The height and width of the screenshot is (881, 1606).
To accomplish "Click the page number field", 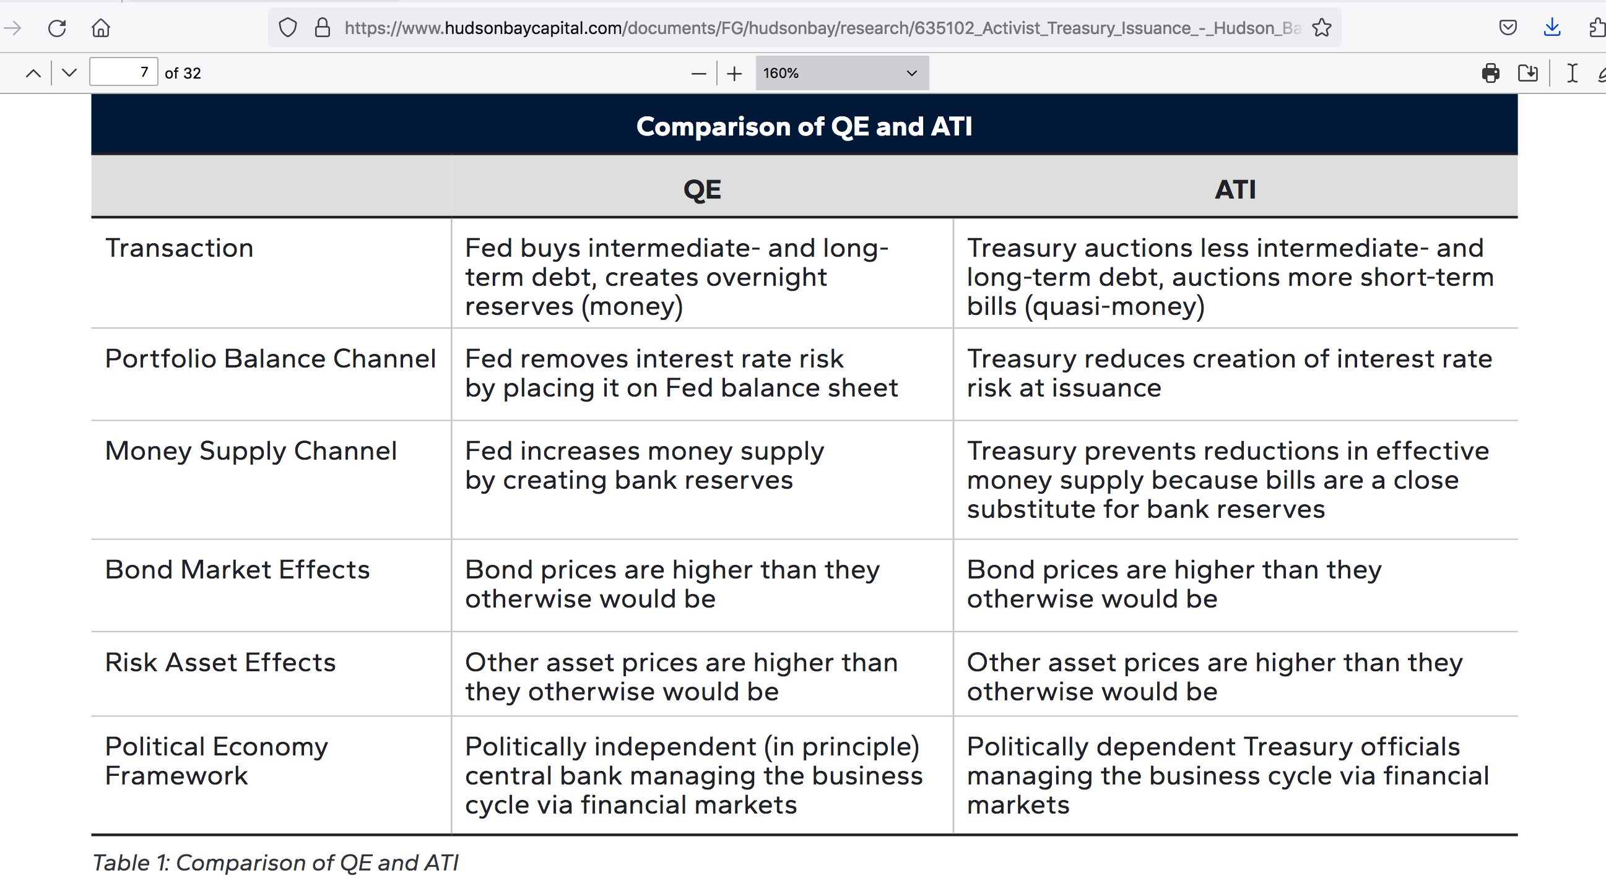I will tap(123, 72).
